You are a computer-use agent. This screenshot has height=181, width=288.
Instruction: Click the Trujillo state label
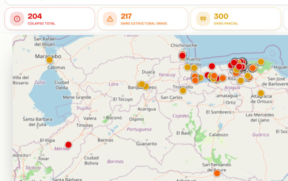(x=84, y=108)
